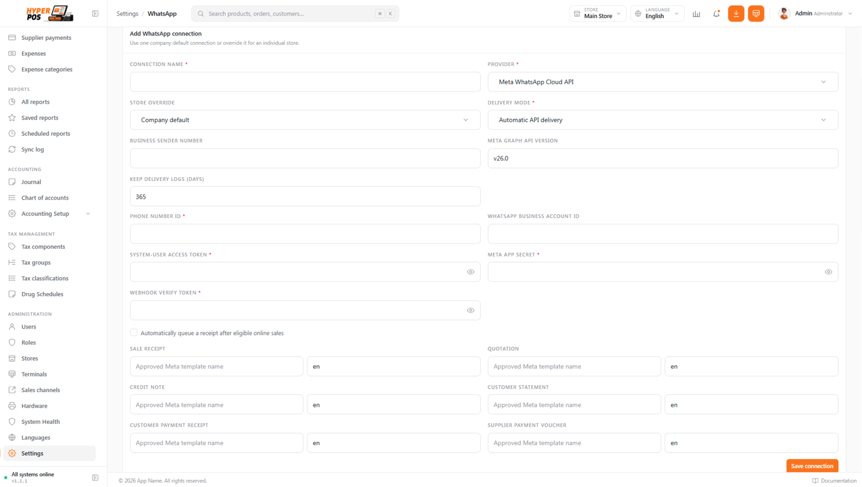Expand the Store override dropdown
The width and height of the screenshot is (862, 487).
click(x=305, y=120)
